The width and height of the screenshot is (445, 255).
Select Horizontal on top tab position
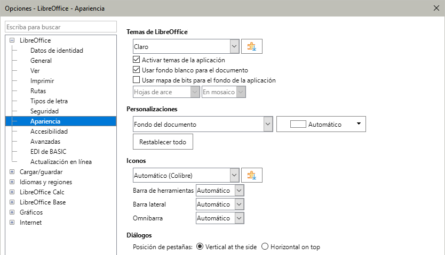265,247
